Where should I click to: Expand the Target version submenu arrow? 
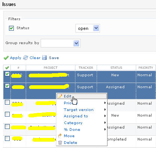tap(105, 110)
